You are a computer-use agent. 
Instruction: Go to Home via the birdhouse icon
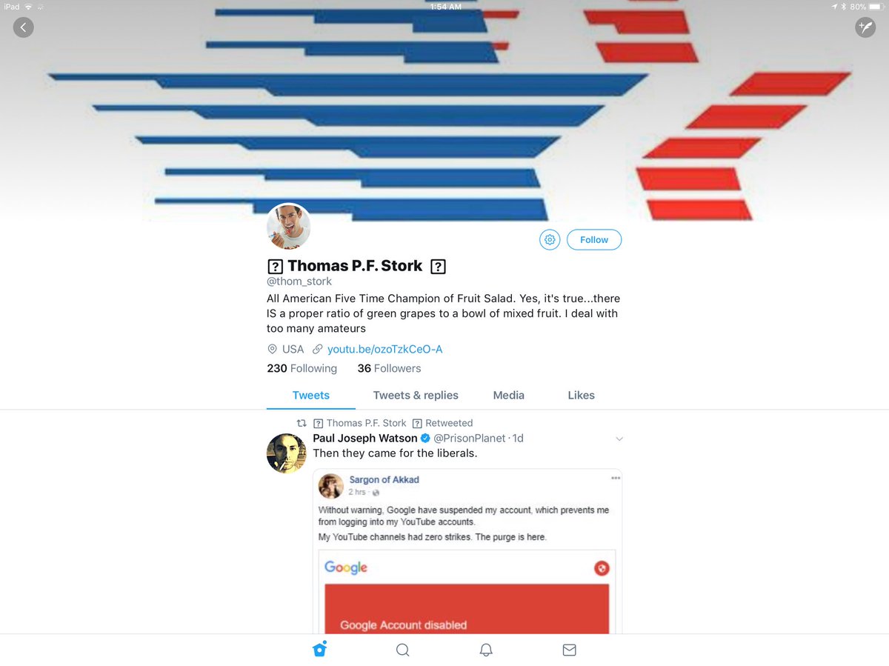[x=320, y=650]
